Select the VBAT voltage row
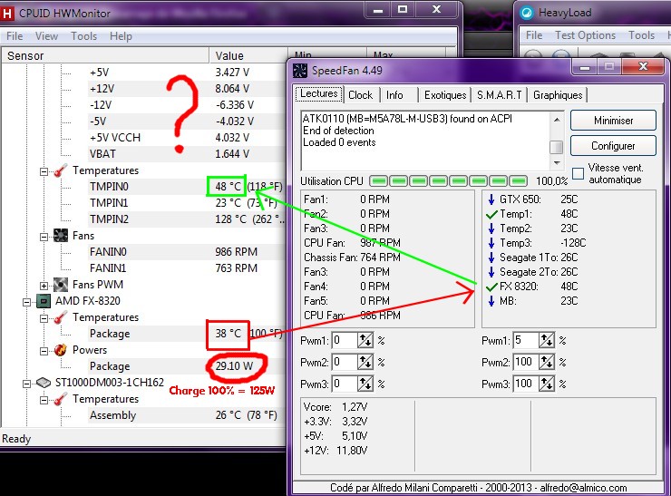 click(186, 153)
